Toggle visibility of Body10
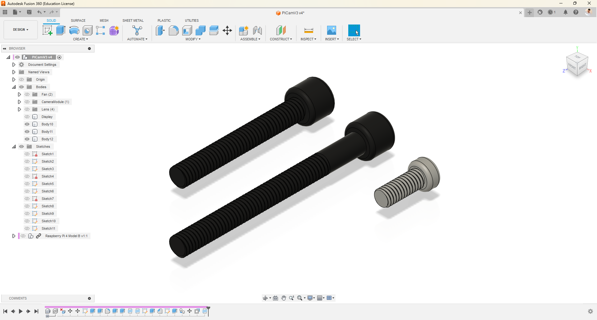Screen dimensions: 597x320 pyautogui.click(x=27, y=124)
